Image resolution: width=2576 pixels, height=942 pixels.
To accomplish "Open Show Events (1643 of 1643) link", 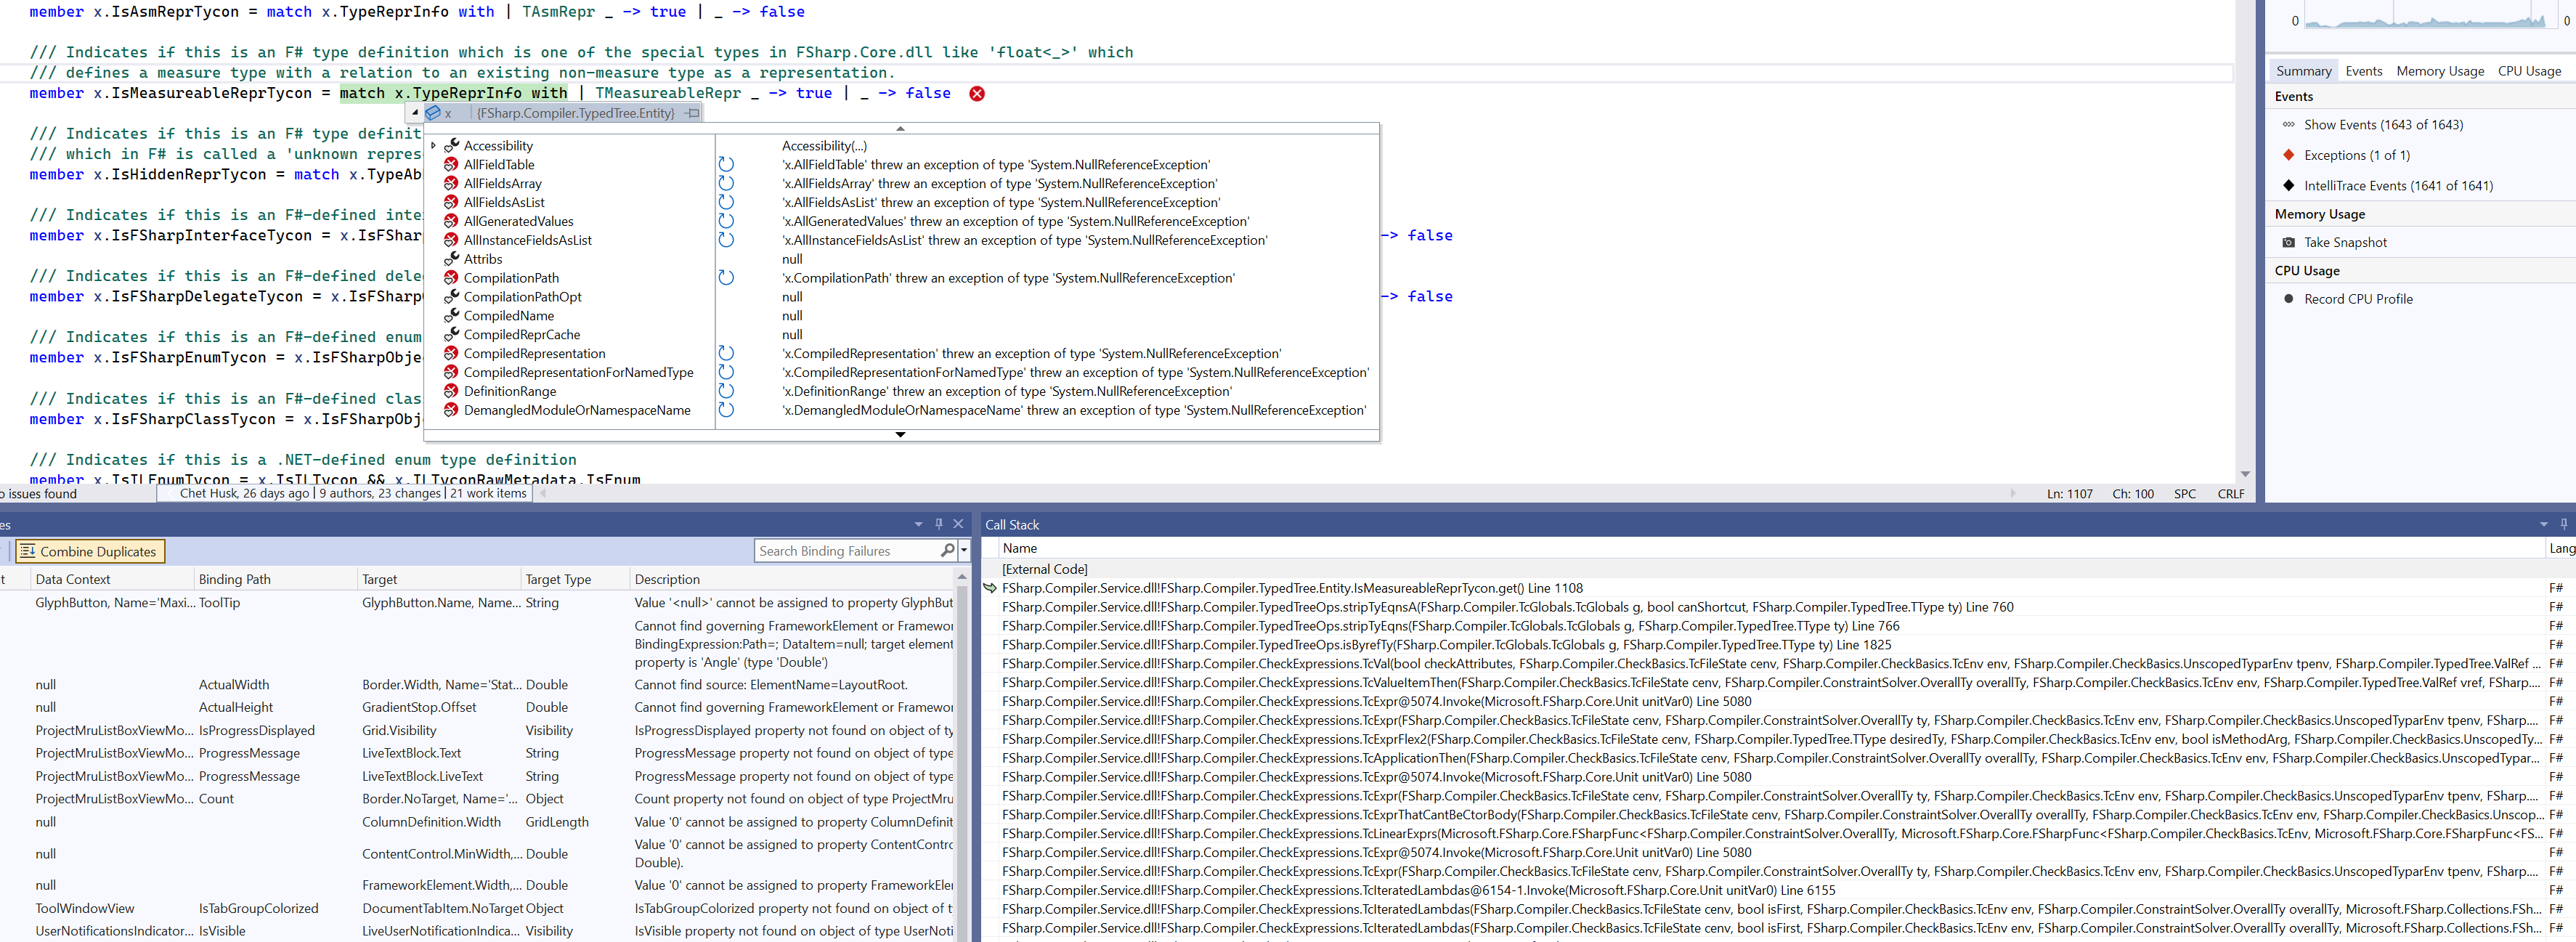I will click(x=2382, y=125).
